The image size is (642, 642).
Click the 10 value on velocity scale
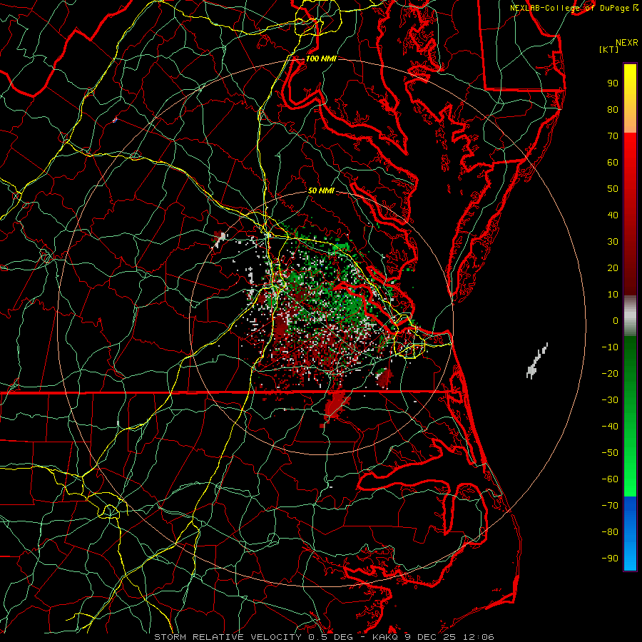click(x=613, y=295)
